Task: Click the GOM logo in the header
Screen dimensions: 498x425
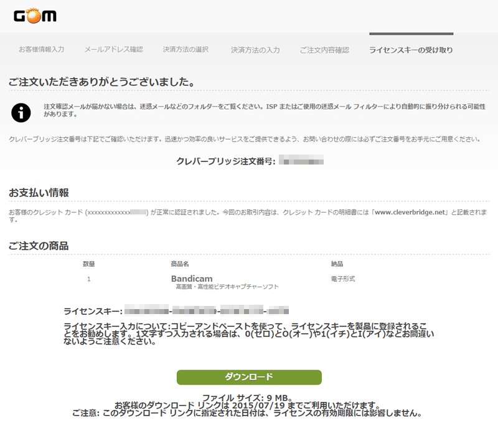Action: tap(35, 16)
